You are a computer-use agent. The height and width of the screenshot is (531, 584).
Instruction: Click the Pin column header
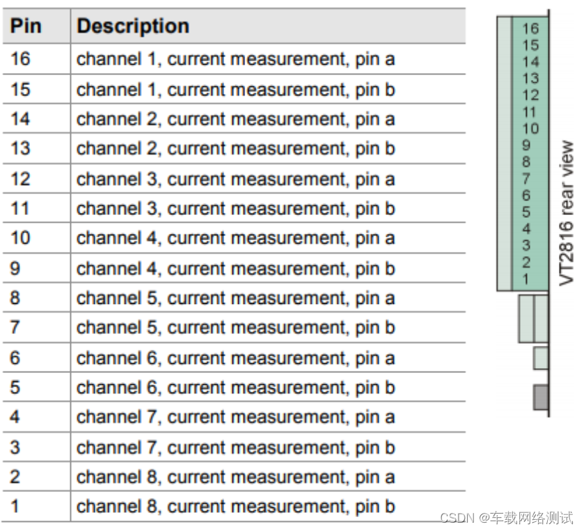tap(26, 26)
